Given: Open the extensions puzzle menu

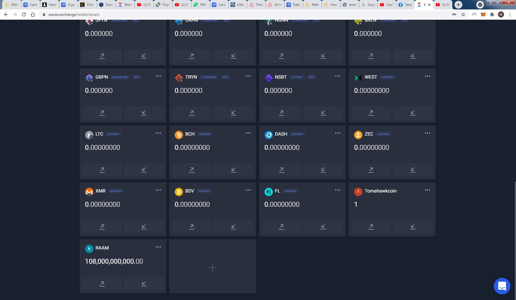Looking at the screenshot, I should click(x=492, y=14).
